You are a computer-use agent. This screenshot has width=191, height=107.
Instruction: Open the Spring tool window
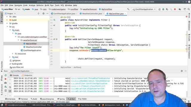pos(61,99)
